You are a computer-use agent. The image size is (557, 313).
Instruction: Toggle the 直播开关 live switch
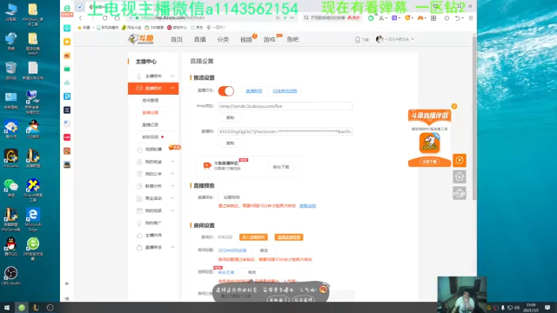pyautogui.click(x=226, y=91)
